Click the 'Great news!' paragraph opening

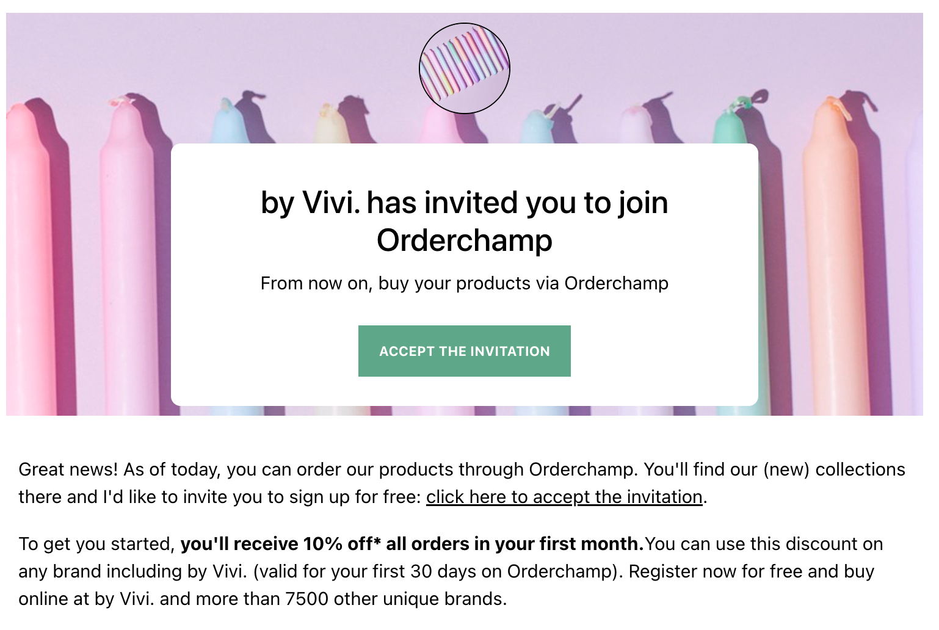(x=68, y=469)
